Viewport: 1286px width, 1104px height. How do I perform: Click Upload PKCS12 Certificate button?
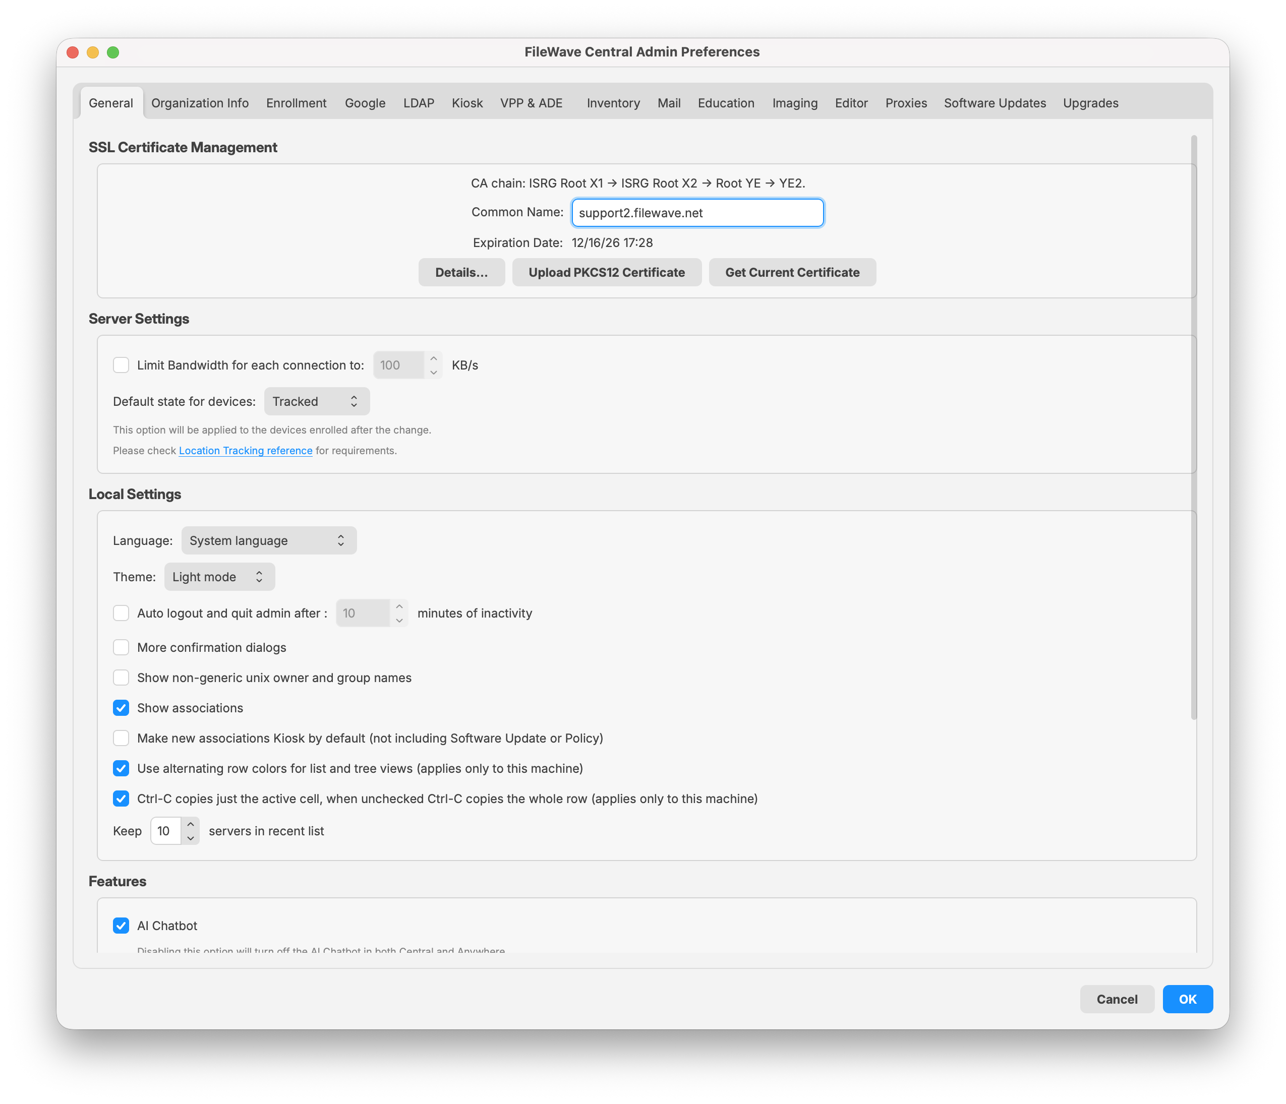tap(606, 272)
